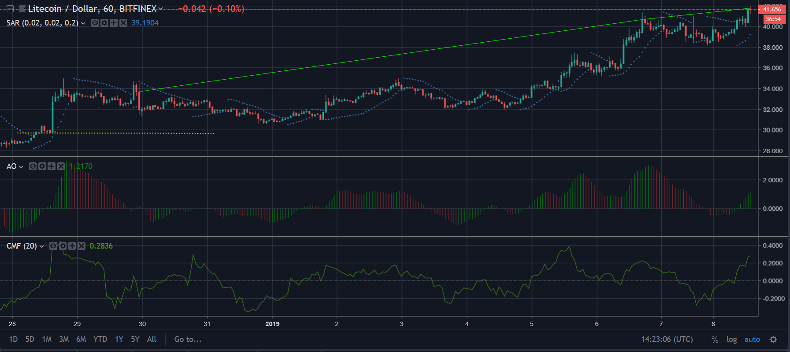Remove the AO indicator with its X icon
Image resolution: width=790 pixels, height=352 pixels.
pos(61,166)
